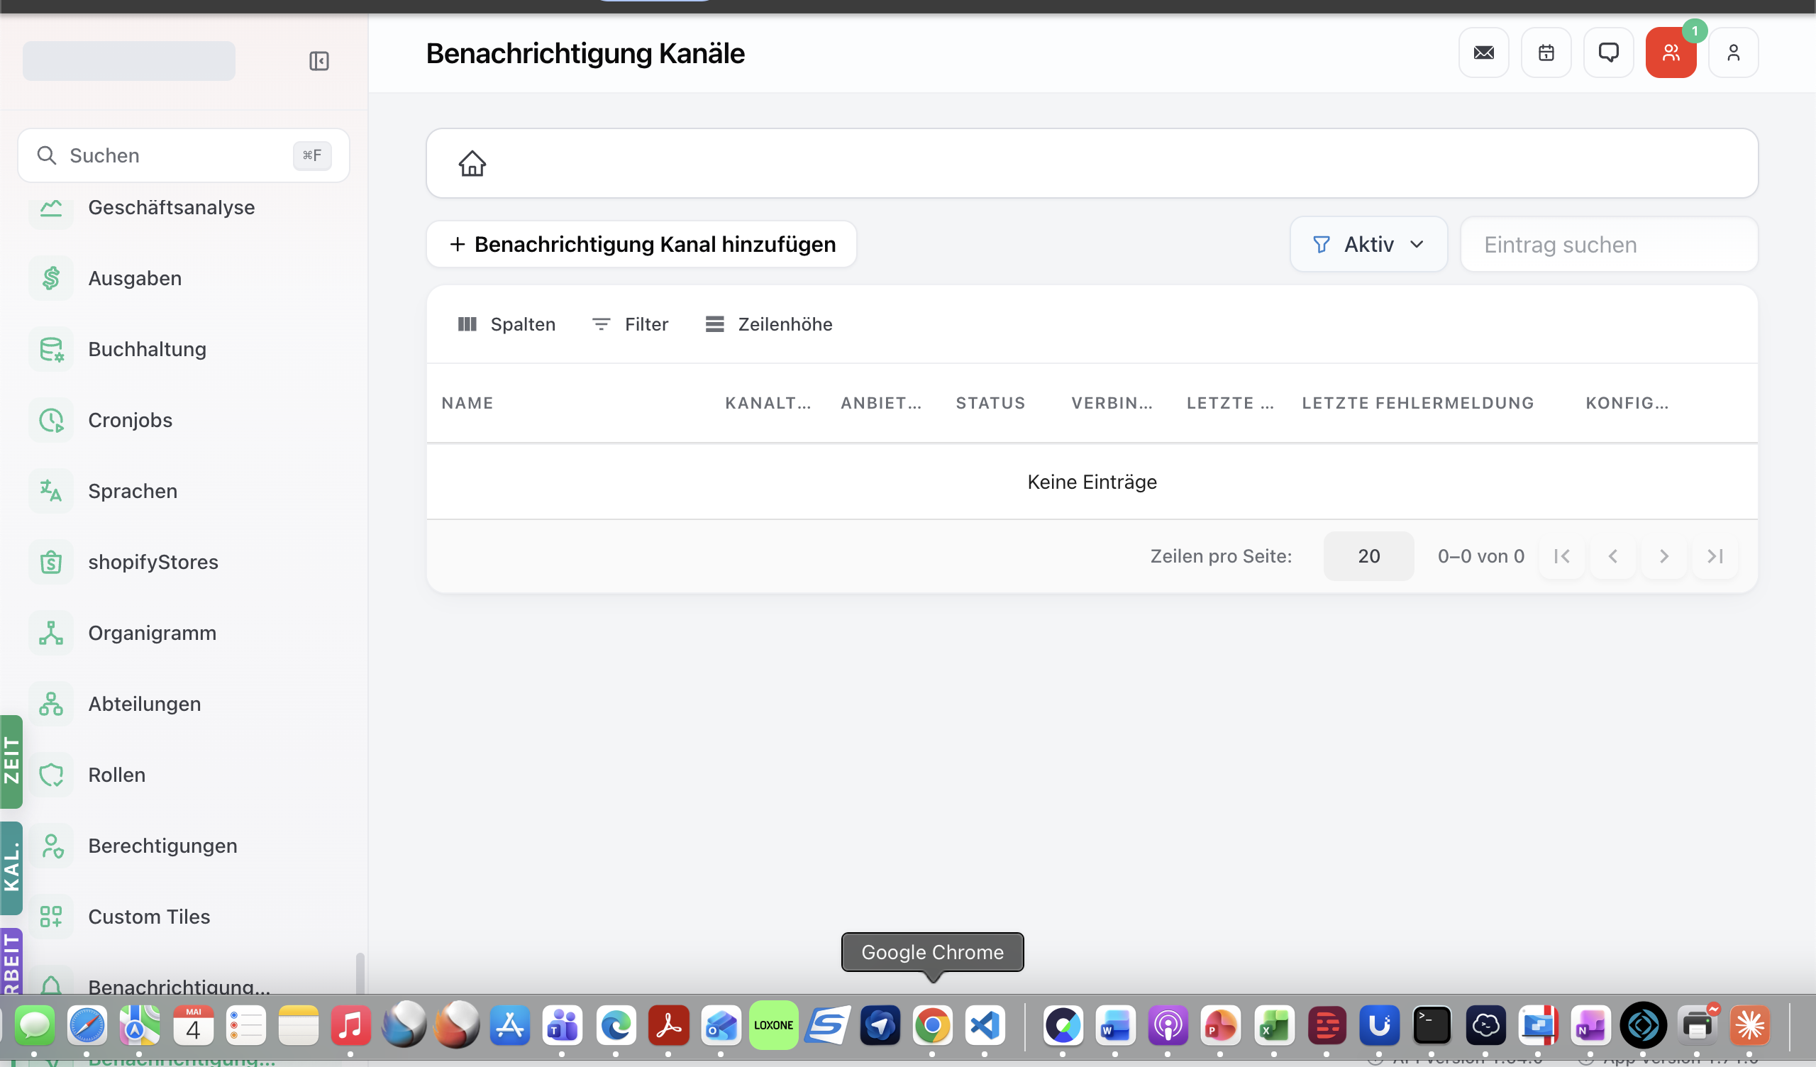Go to last page arrow
1816x1067 pixels.
point(1715,557)
